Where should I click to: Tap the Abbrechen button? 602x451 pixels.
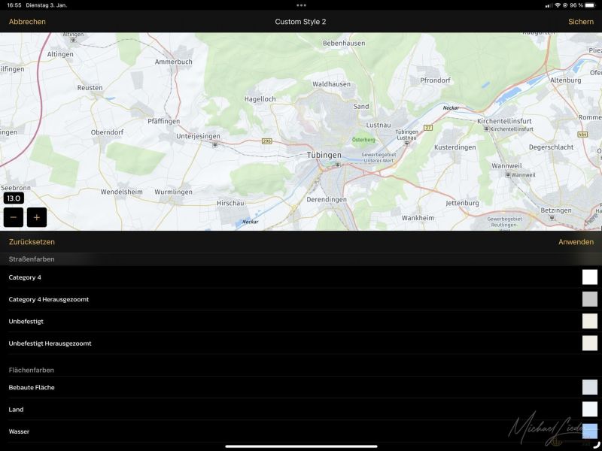pyautogui.click(x=27, y=22)
